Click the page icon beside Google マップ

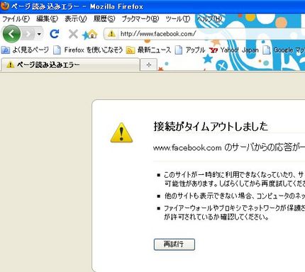(267, 50)
